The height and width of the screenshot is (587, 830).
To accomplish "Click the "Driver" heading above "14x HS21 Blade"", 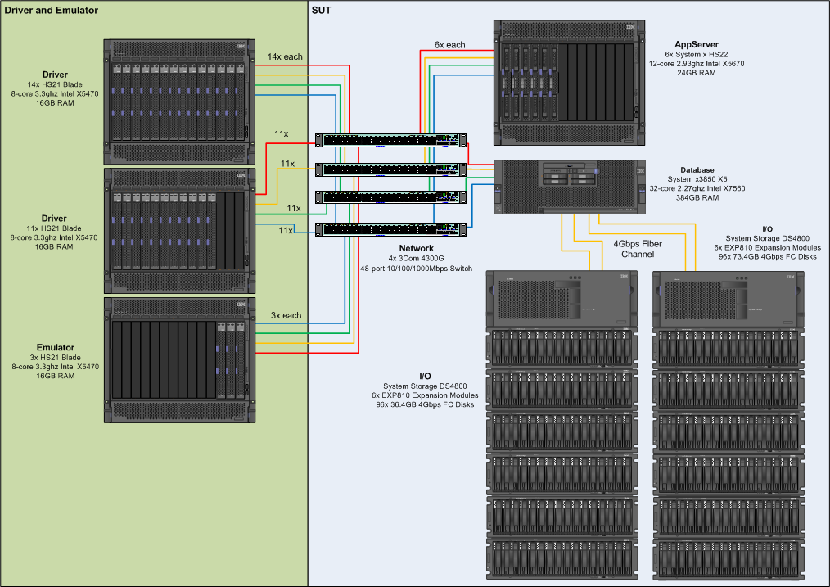I will point(55,75).
